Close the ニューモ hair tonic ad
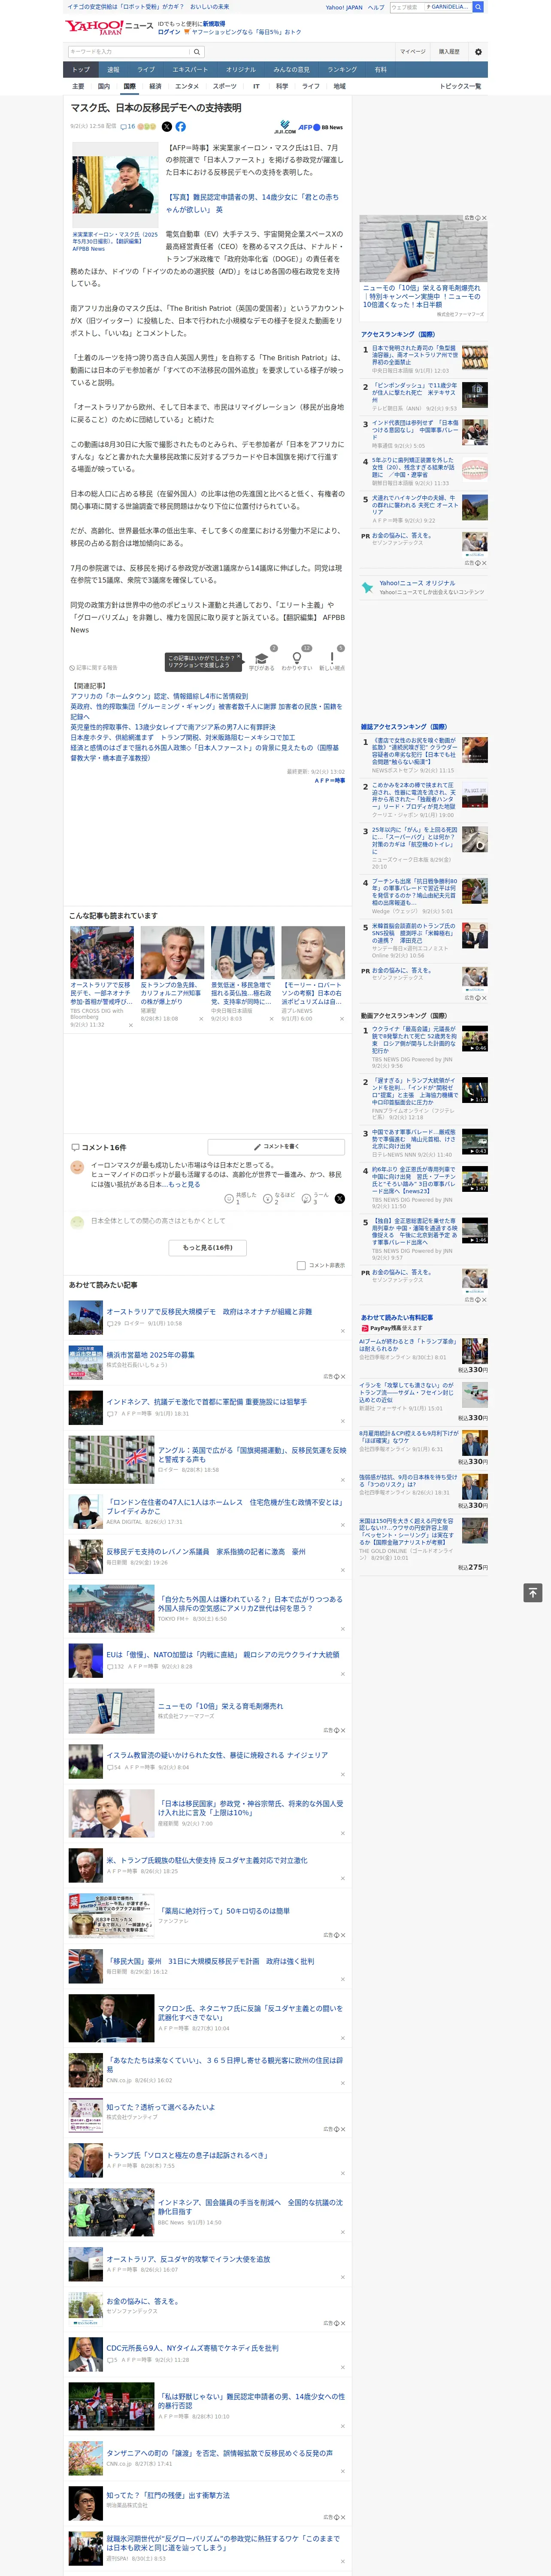This screenshot has height=2576, width=551. click(x=485, y=218)
